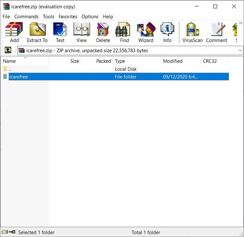The height and width of the screenshot is (237, 244).
Task: Select the parent '..' folder entry
Action: (7, 69)
